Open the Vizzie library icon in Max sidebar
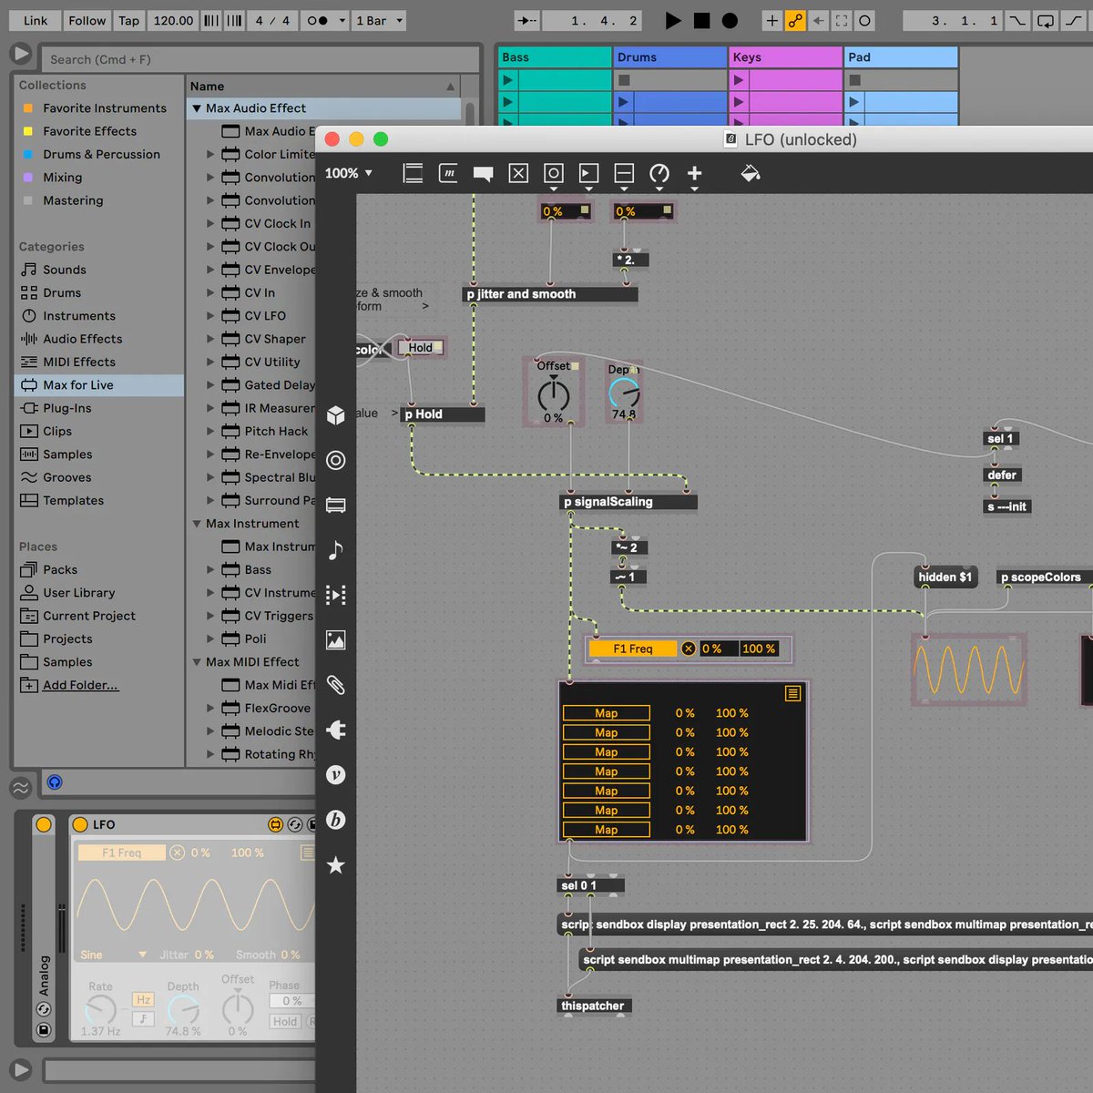Viewport: 1093px width, 1093px height. pos(336,774)
